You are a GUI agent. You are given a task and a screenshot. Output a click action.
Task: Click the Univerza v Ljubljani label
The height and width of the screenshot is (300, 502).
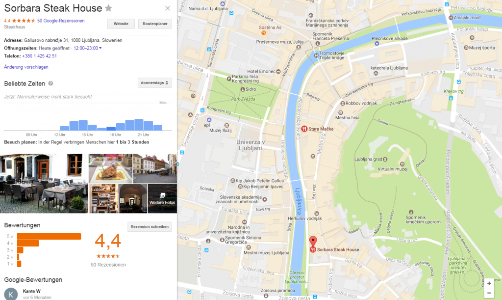(x=251, y=145)
